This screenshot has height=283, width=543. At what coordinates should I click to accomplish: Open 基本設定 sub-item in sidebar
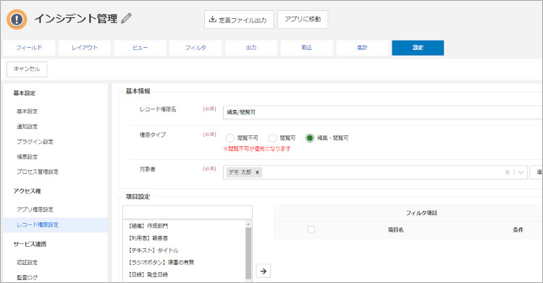[x=28, y=111]
